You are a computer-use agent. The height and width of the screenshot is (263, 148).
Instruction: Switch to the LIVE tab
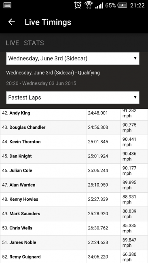coord(13,43)
